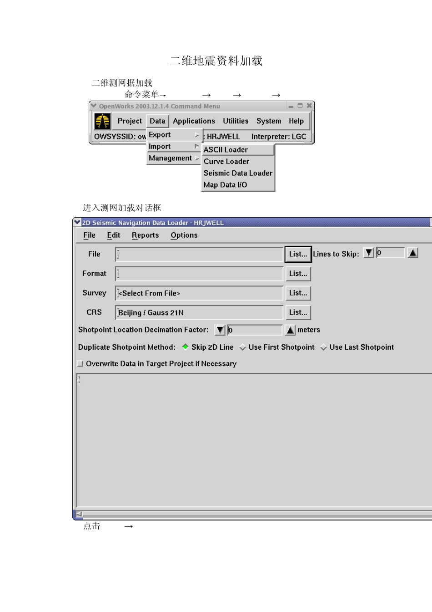The height and width of the screenshot is (612, 432).
Task: Decrease Shotpoint Decimation Factor with down arrow
Action: coord(220,330)
